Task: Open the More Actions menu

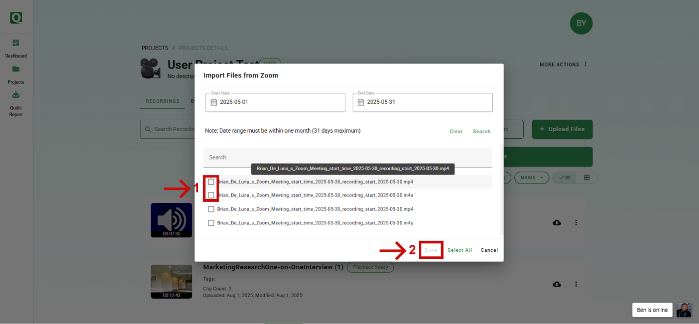Action: (564, 64)
